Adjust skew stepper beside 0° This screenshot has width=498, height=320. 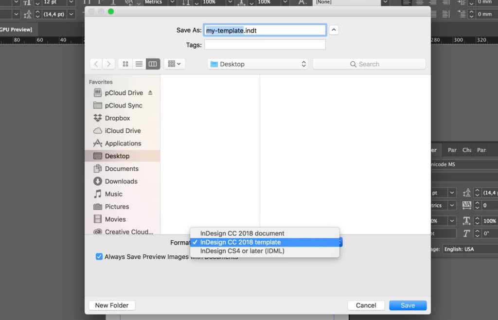click(477, 233)
